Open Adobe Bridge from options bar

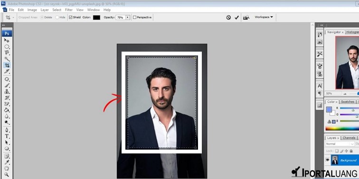[x=246, y=18]
